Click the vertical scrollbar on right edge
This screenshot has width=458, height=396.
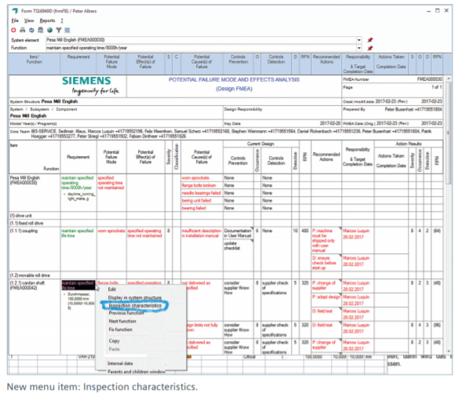click(449, 133)
